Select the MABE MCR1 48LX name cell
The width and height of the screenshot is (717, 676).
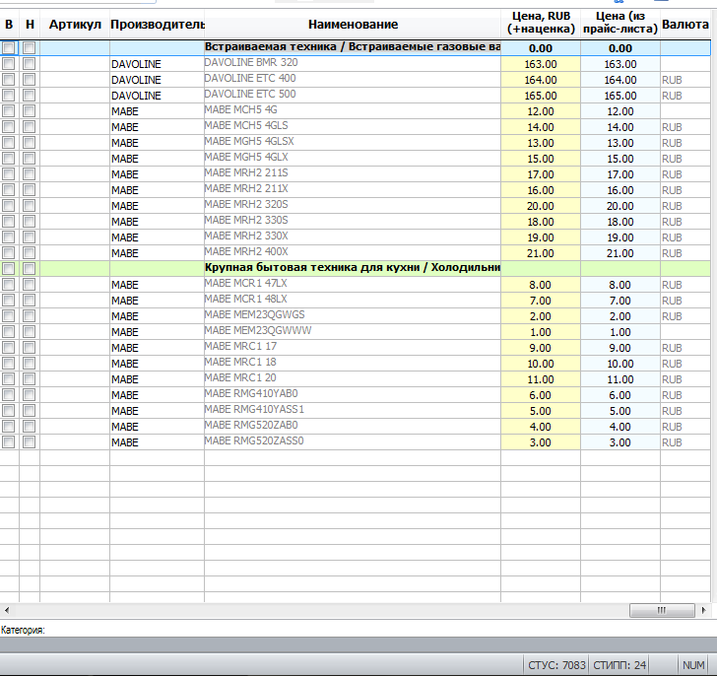[x=353, y=300]
